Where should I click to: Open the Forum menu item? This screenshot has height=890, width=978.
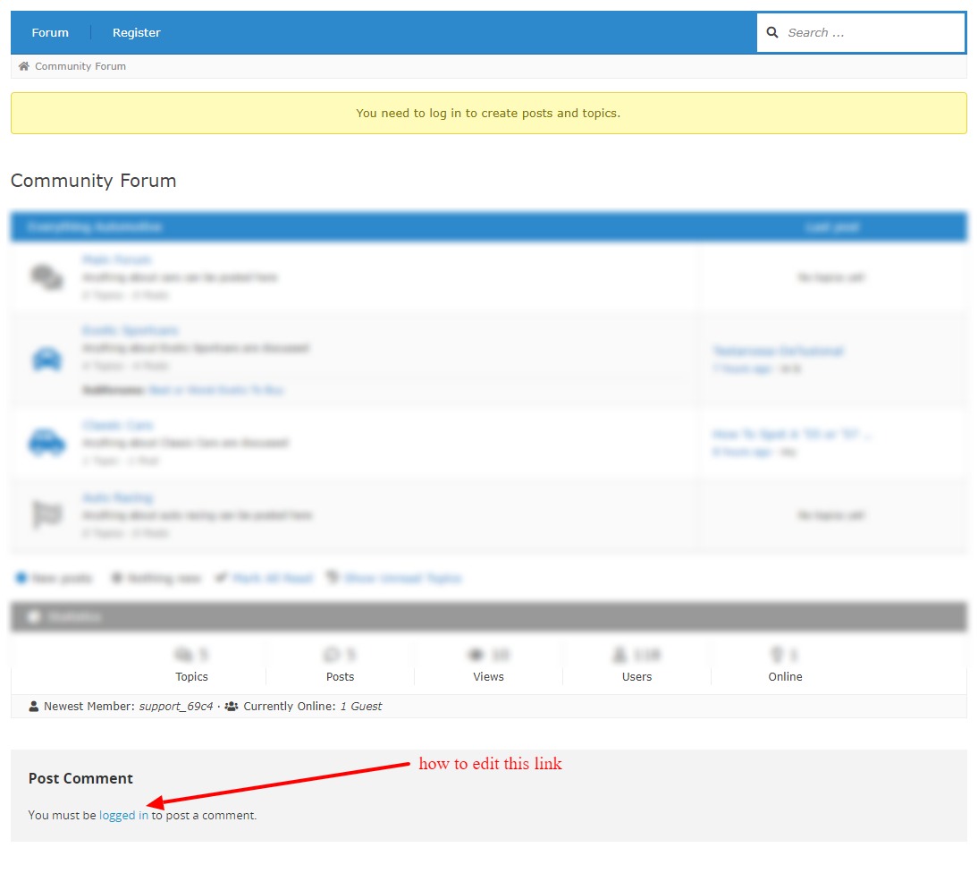click(x=49, y=32)
